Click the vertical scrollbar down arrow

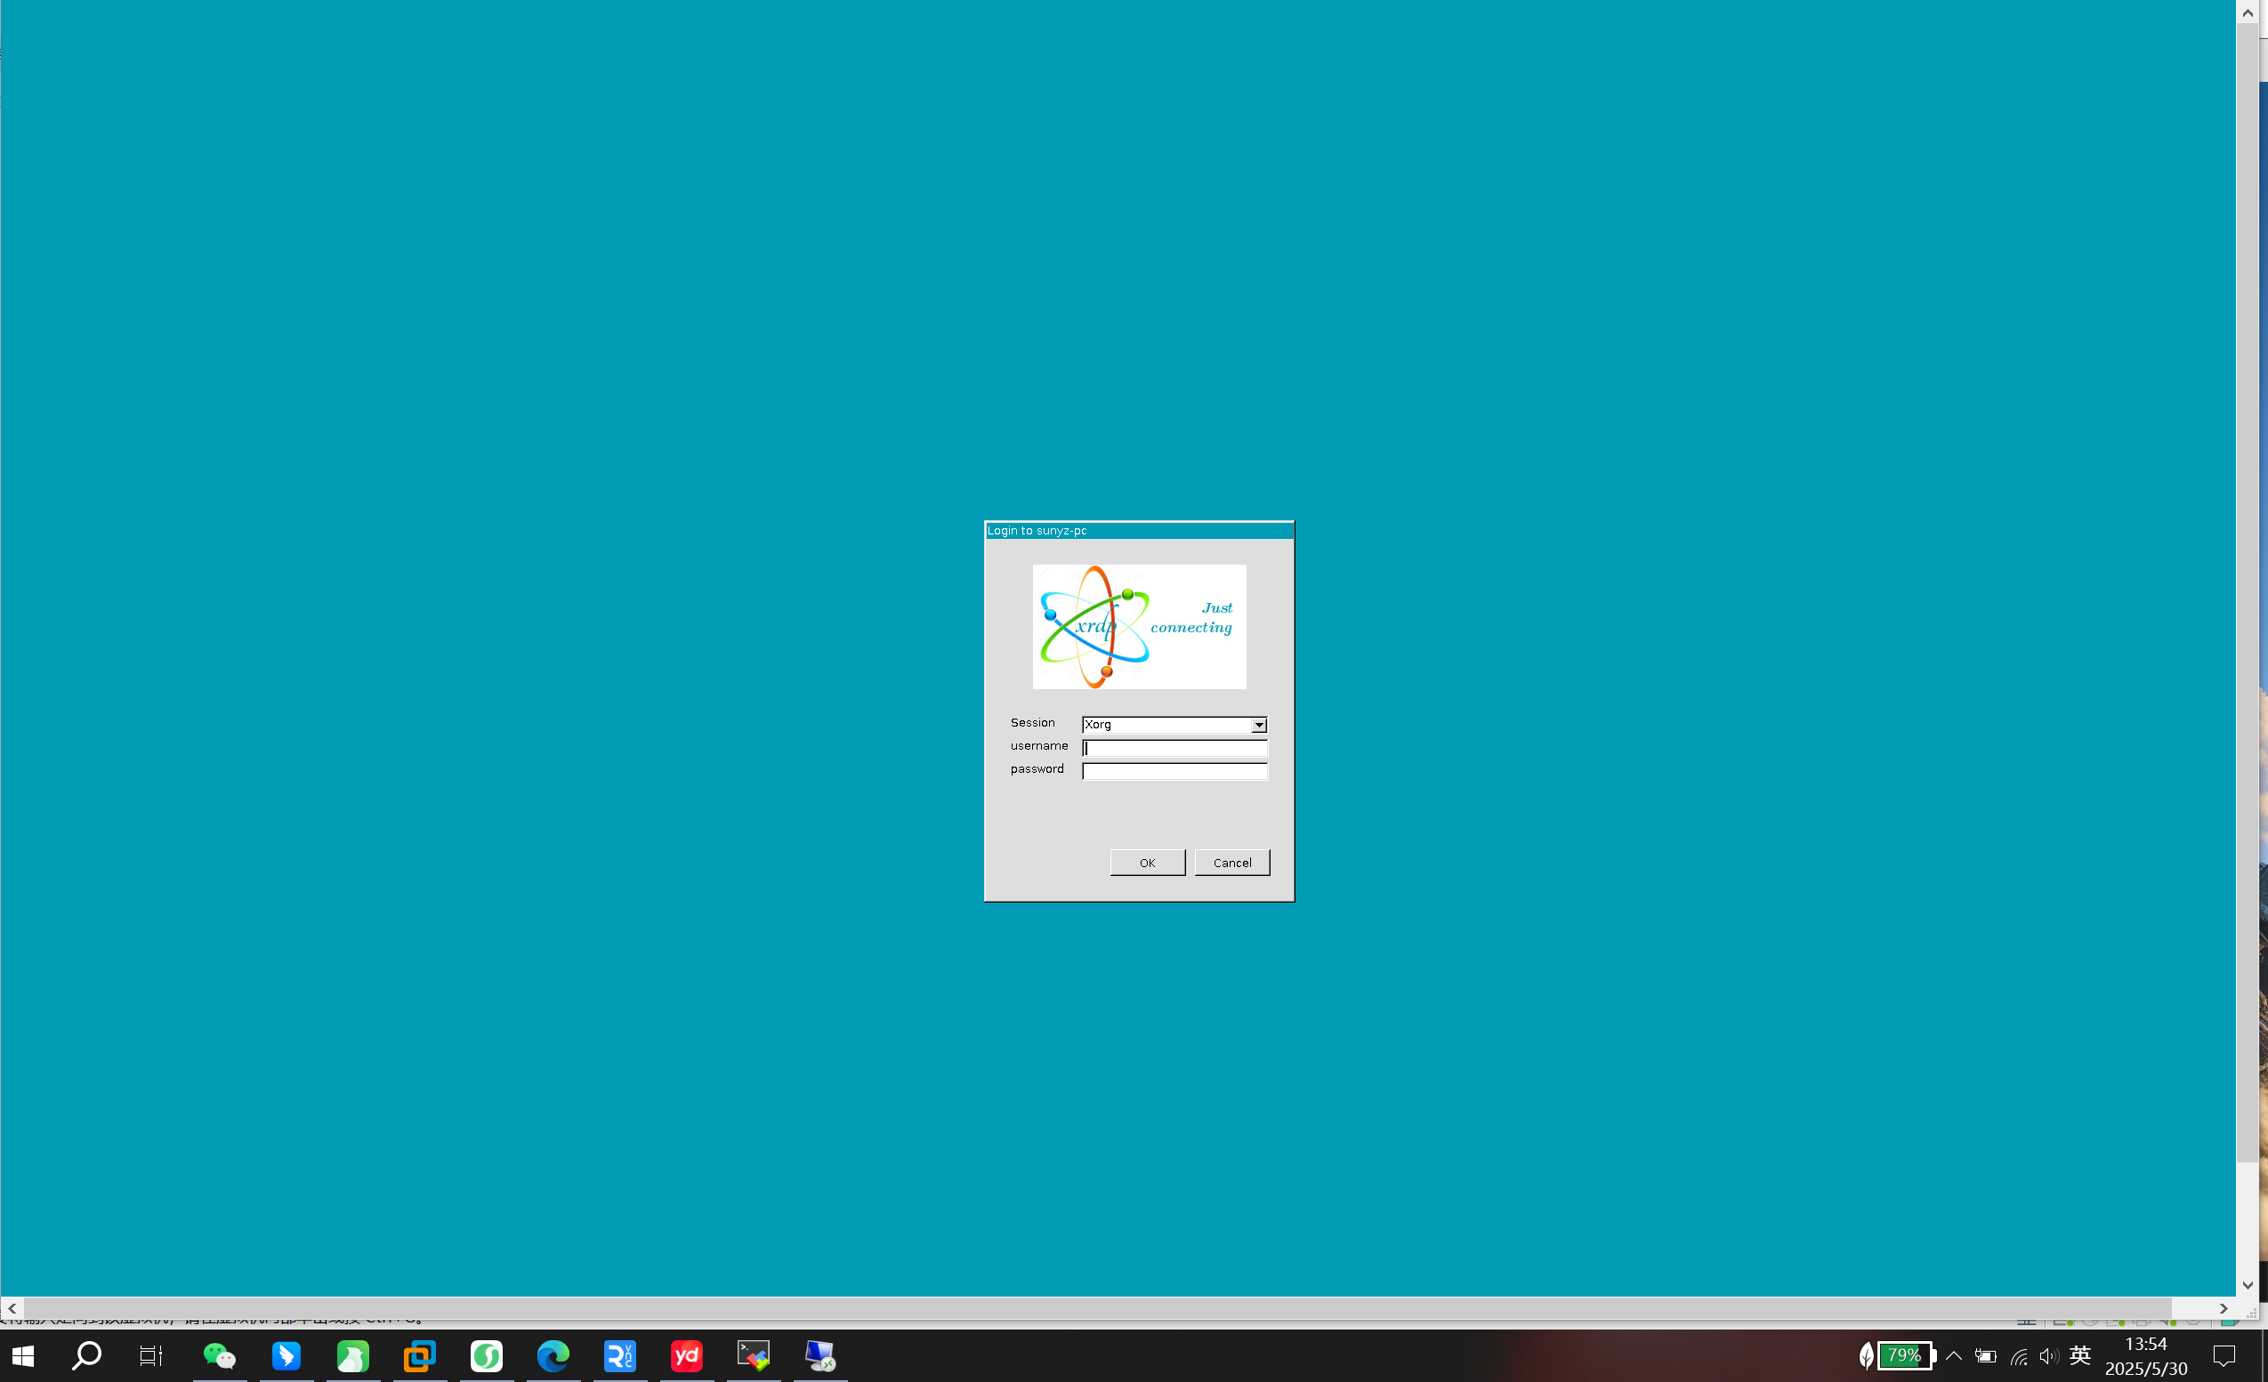point(2248,1285)
